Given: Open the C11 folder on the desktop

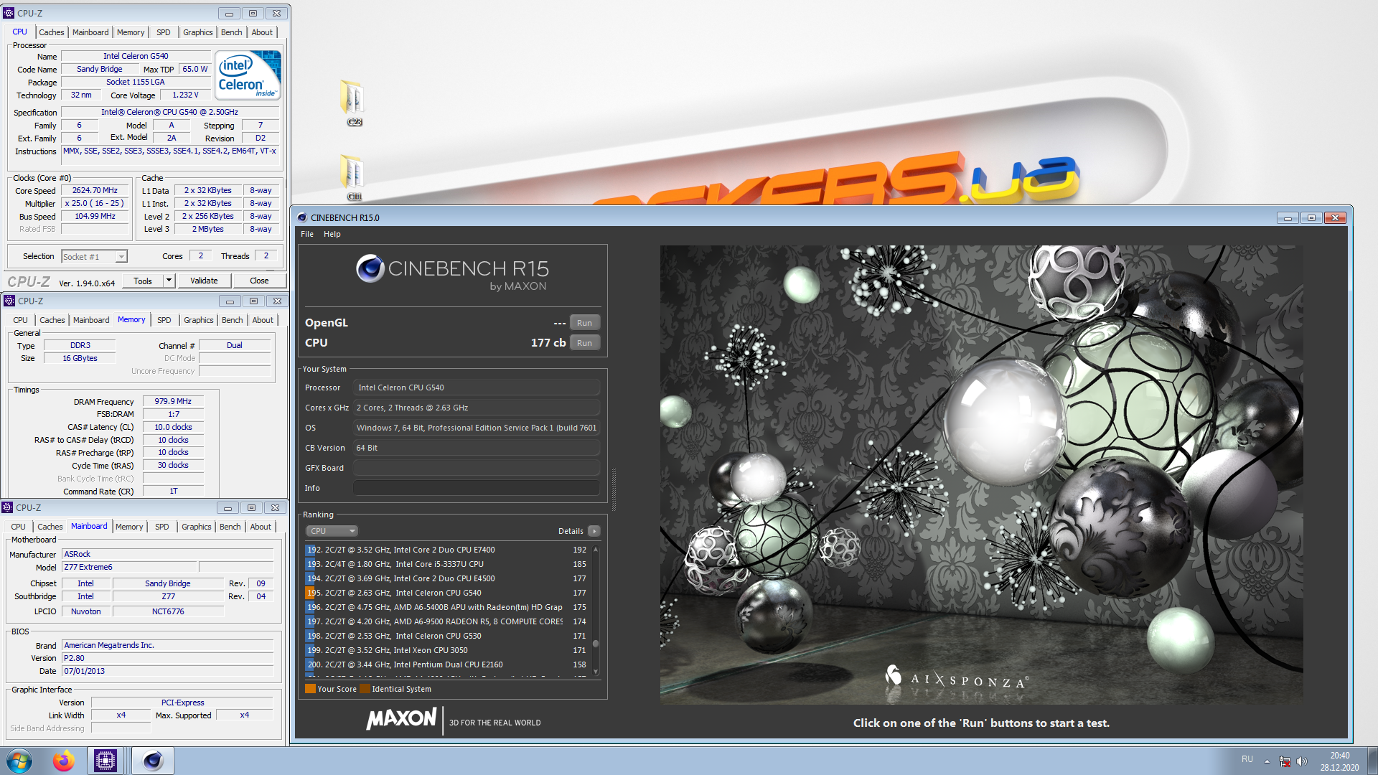Looking at the screenshot, I should (353, 177).
